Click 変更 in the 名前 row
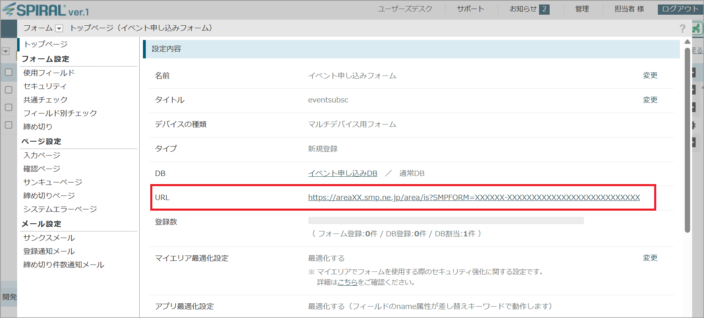 click(650, 76)
